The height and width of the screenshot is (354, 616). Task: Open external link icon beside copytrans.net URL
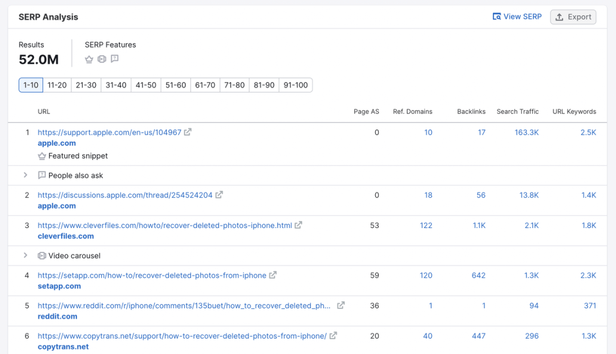pyautogui.click(x=333, y=336)
